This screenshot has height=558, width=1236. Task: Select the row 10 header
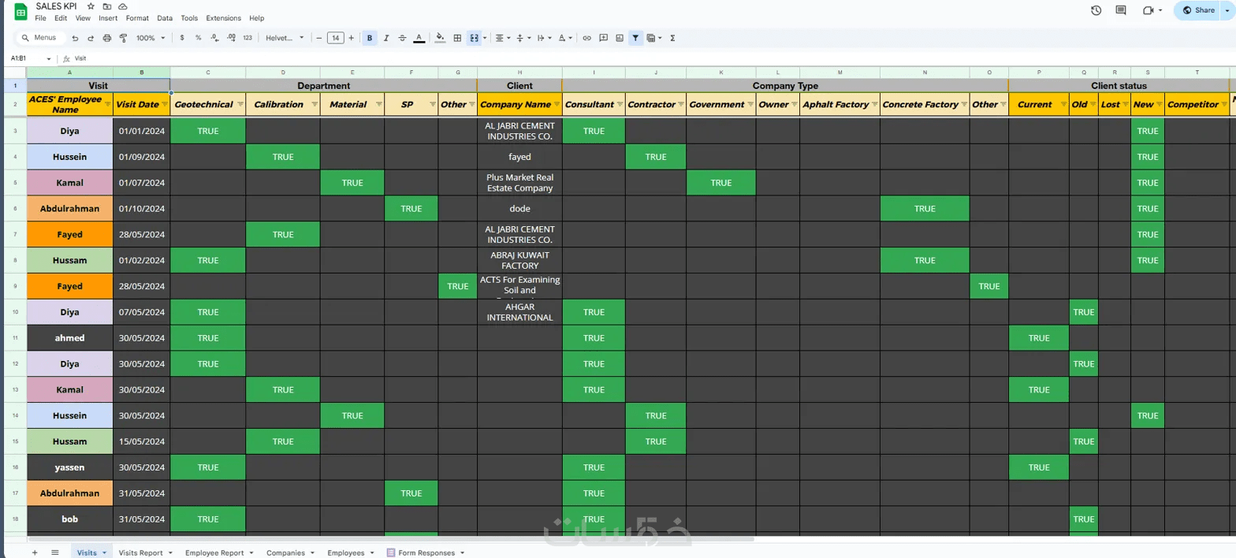pos(15,312)
